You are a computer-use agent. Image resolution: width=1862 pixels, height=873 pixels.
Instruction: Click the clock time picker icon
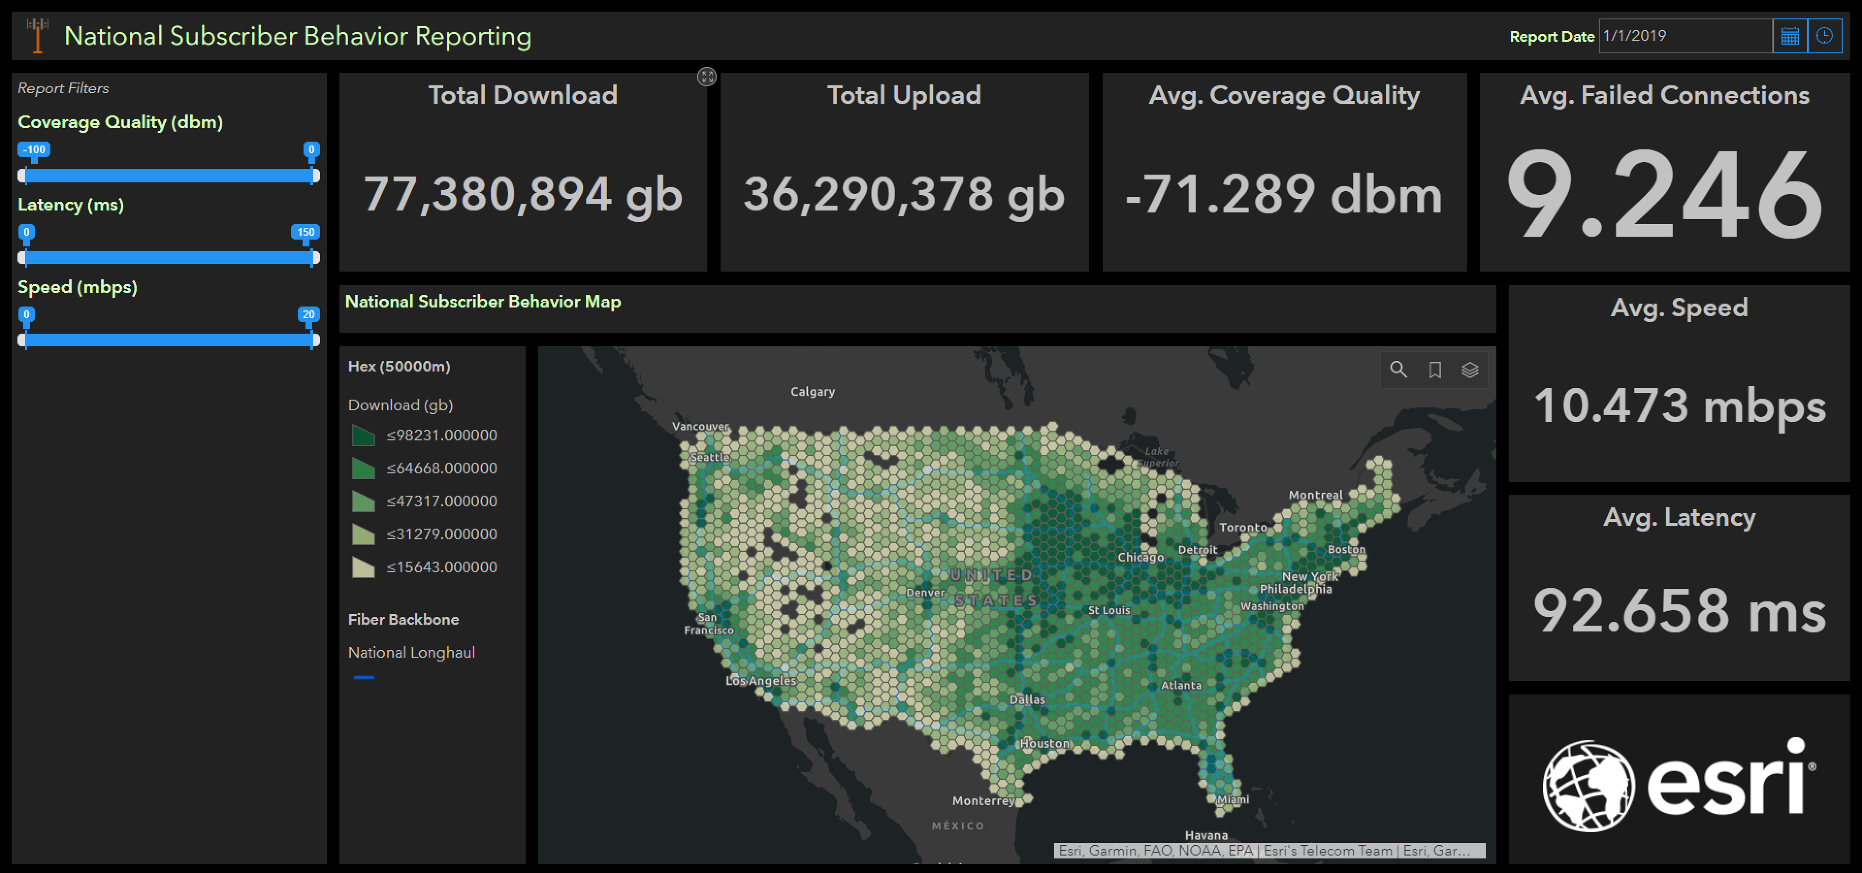click(1824, 36)
